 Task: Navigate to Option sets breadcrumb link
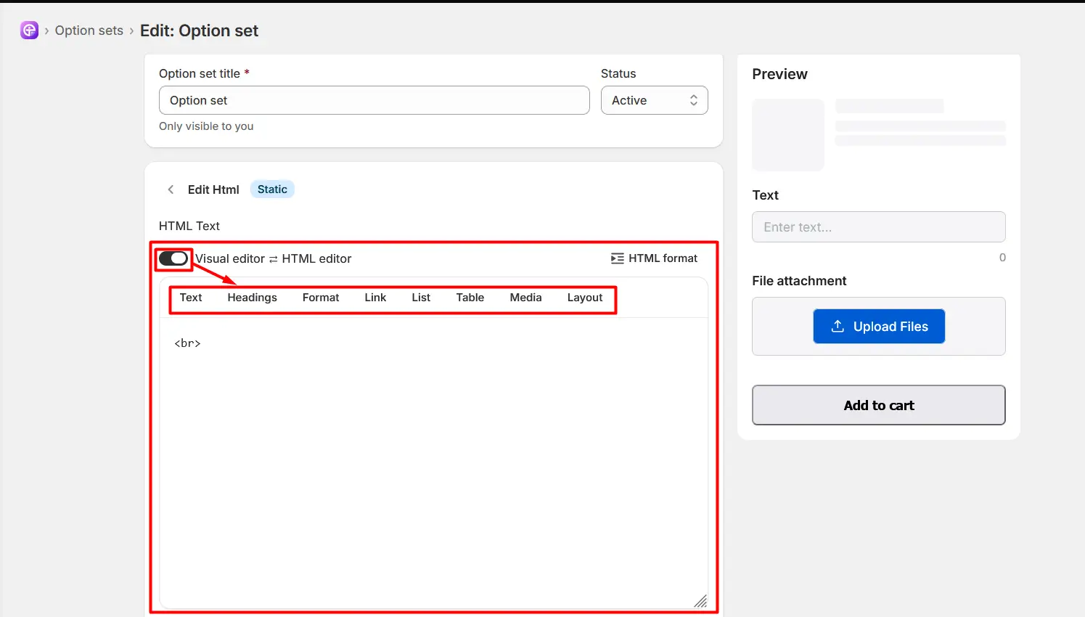pos(89,30)
